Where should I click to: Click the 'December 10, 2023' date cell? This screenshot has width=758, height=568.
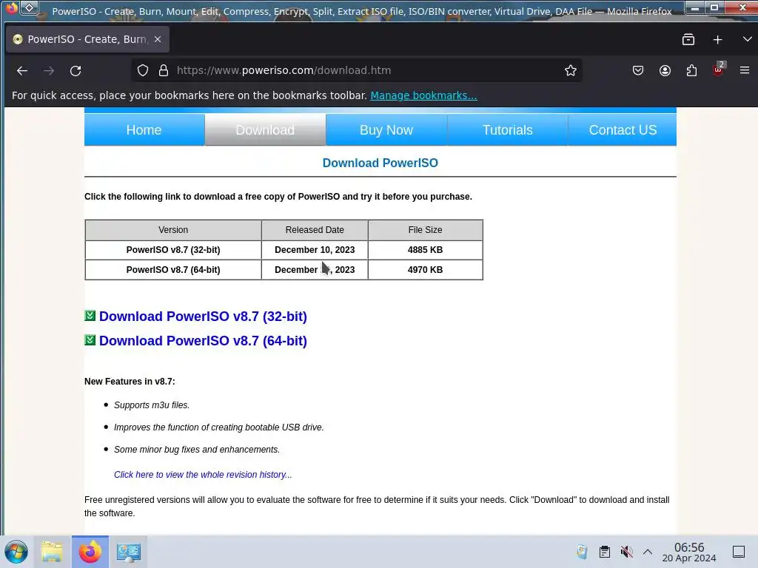pos(315,250)
